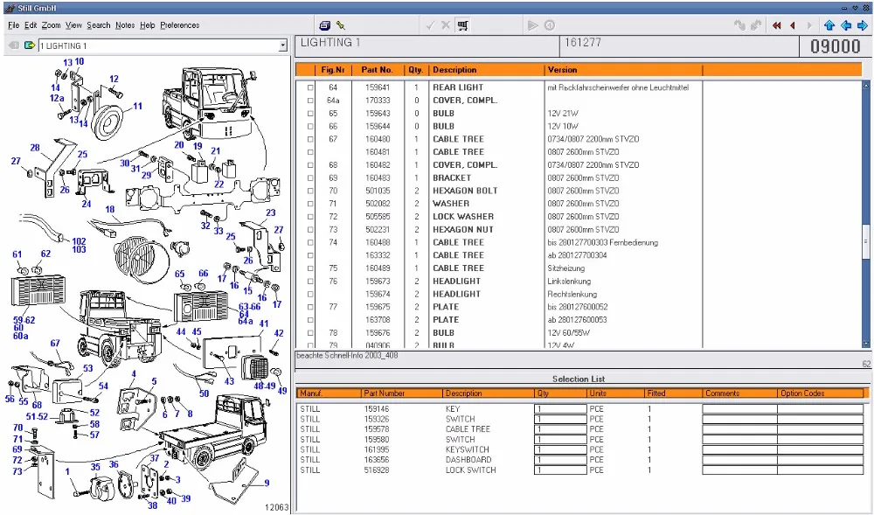The width and height of the screenshot is (874, 515).
Task: Open the View menu
Action: tap(73, 25)
